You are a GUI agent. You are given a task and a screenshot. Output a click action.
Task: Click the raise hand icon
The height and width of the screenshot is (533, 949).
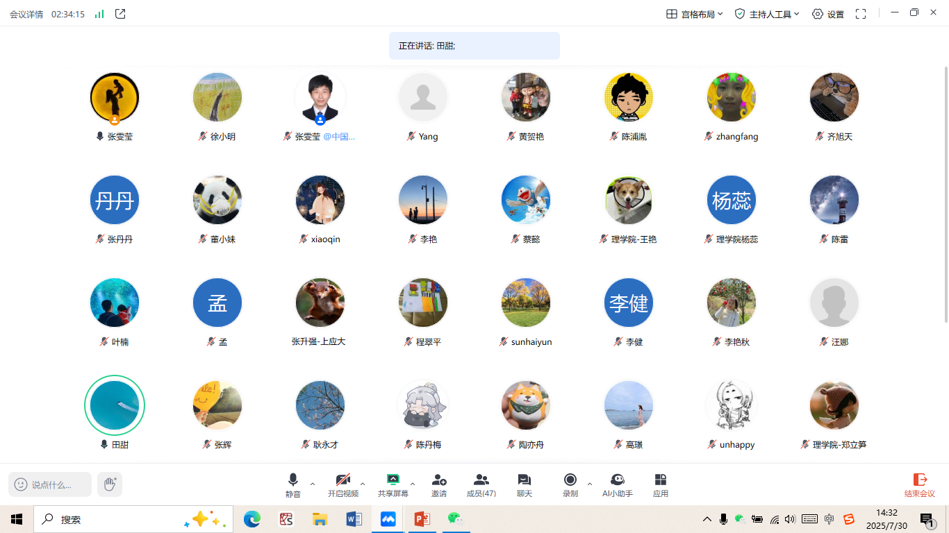point(110,484)
